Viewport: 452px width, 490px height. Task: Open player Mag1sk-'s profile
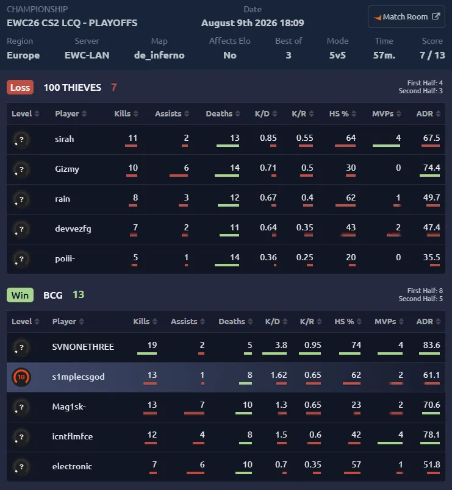click(x=69, y=407)
